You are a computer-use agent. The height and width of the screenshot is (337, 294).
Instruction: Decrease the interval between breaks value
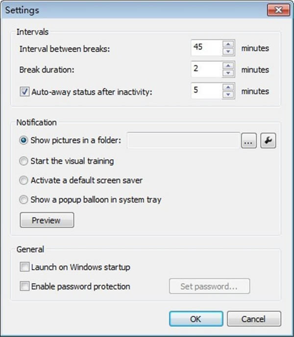click(228, 52)
